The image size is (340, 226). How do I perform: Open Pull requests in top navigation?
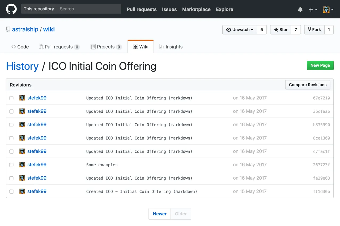[x=142, y=9]
